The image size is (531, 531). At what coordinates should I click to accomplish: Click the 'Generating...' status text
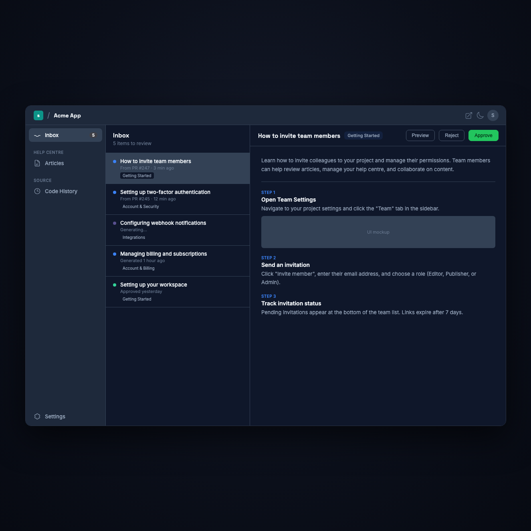point(133,230)
